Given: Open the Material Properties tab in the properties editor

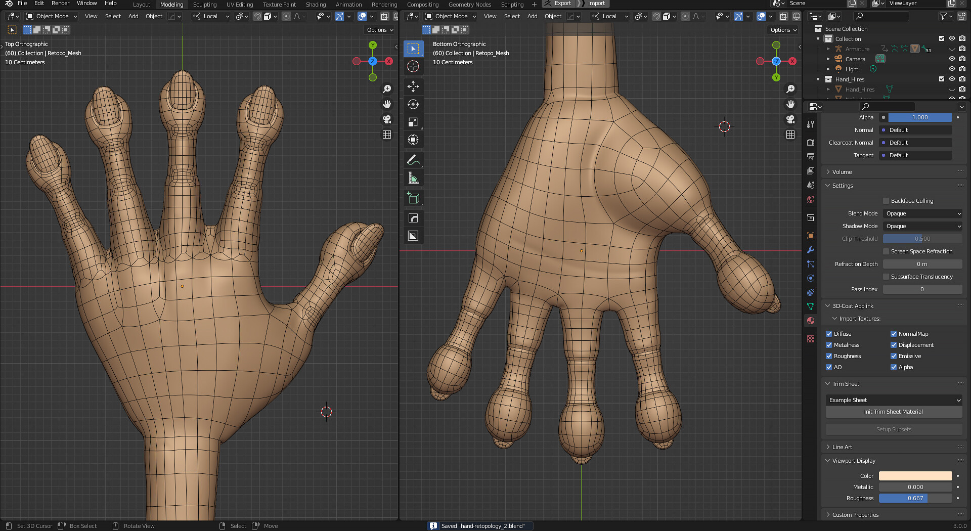Looking at the screenshot, I should pos(811,320).
